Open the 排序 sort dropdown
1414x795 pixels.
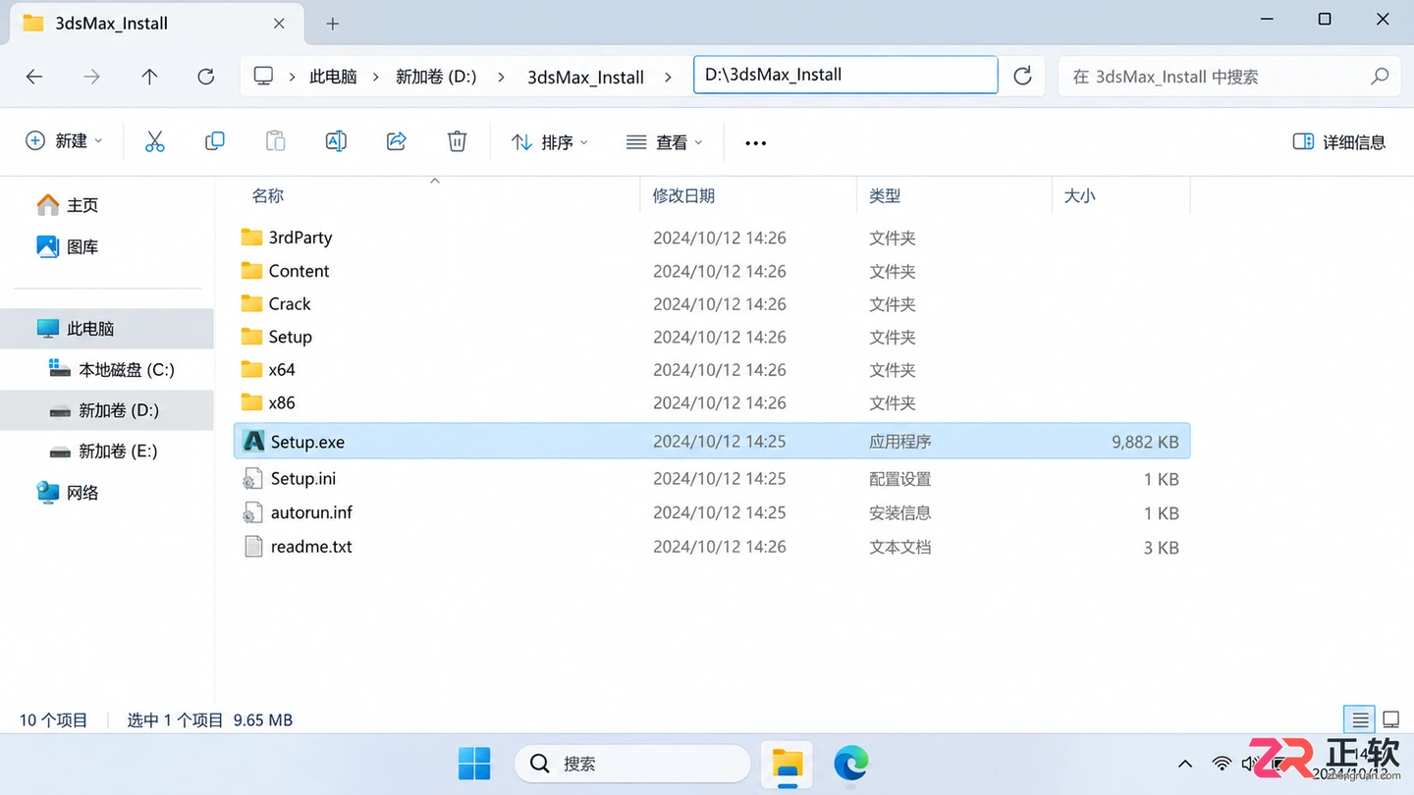click(x=550, y=142)
